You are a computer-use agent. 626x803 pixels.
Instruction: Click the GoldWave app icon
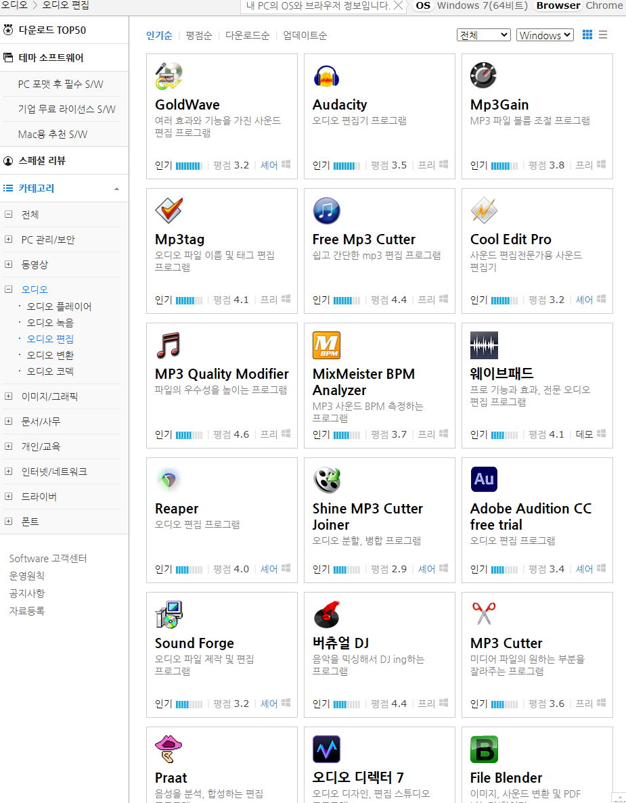tap(169, 76)
